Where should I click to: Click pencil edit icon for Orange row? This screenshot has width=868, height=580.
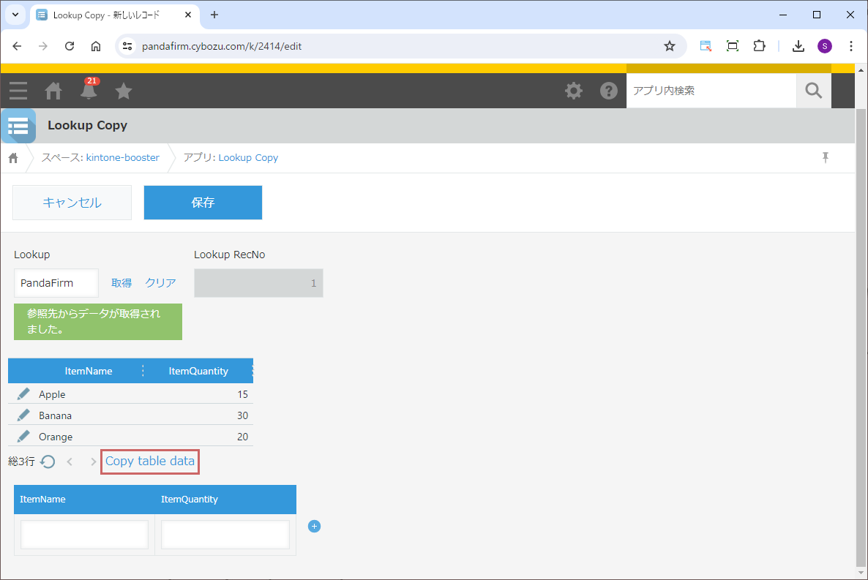tap(23, 437)
